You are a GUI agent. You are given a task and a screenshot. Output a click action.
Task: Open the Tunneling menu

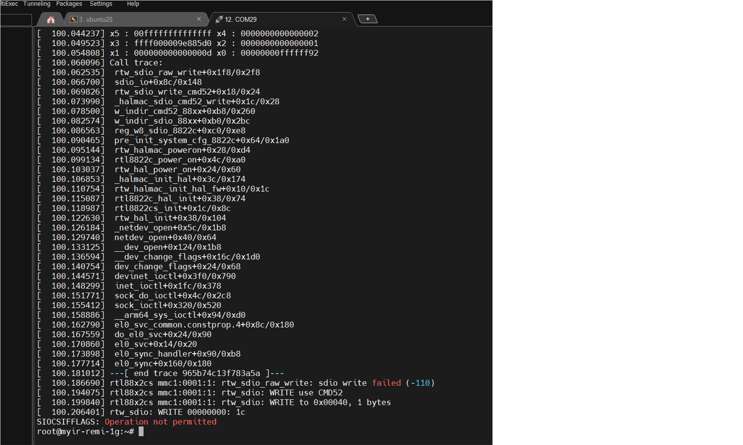(37, 4)
